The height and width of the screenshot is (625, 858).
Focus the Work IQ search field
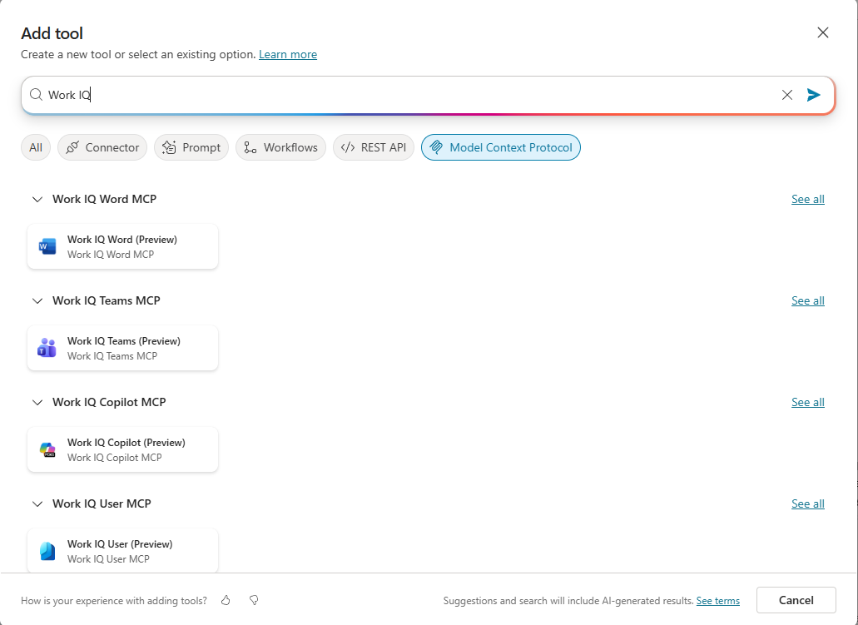tap(428, 95)
